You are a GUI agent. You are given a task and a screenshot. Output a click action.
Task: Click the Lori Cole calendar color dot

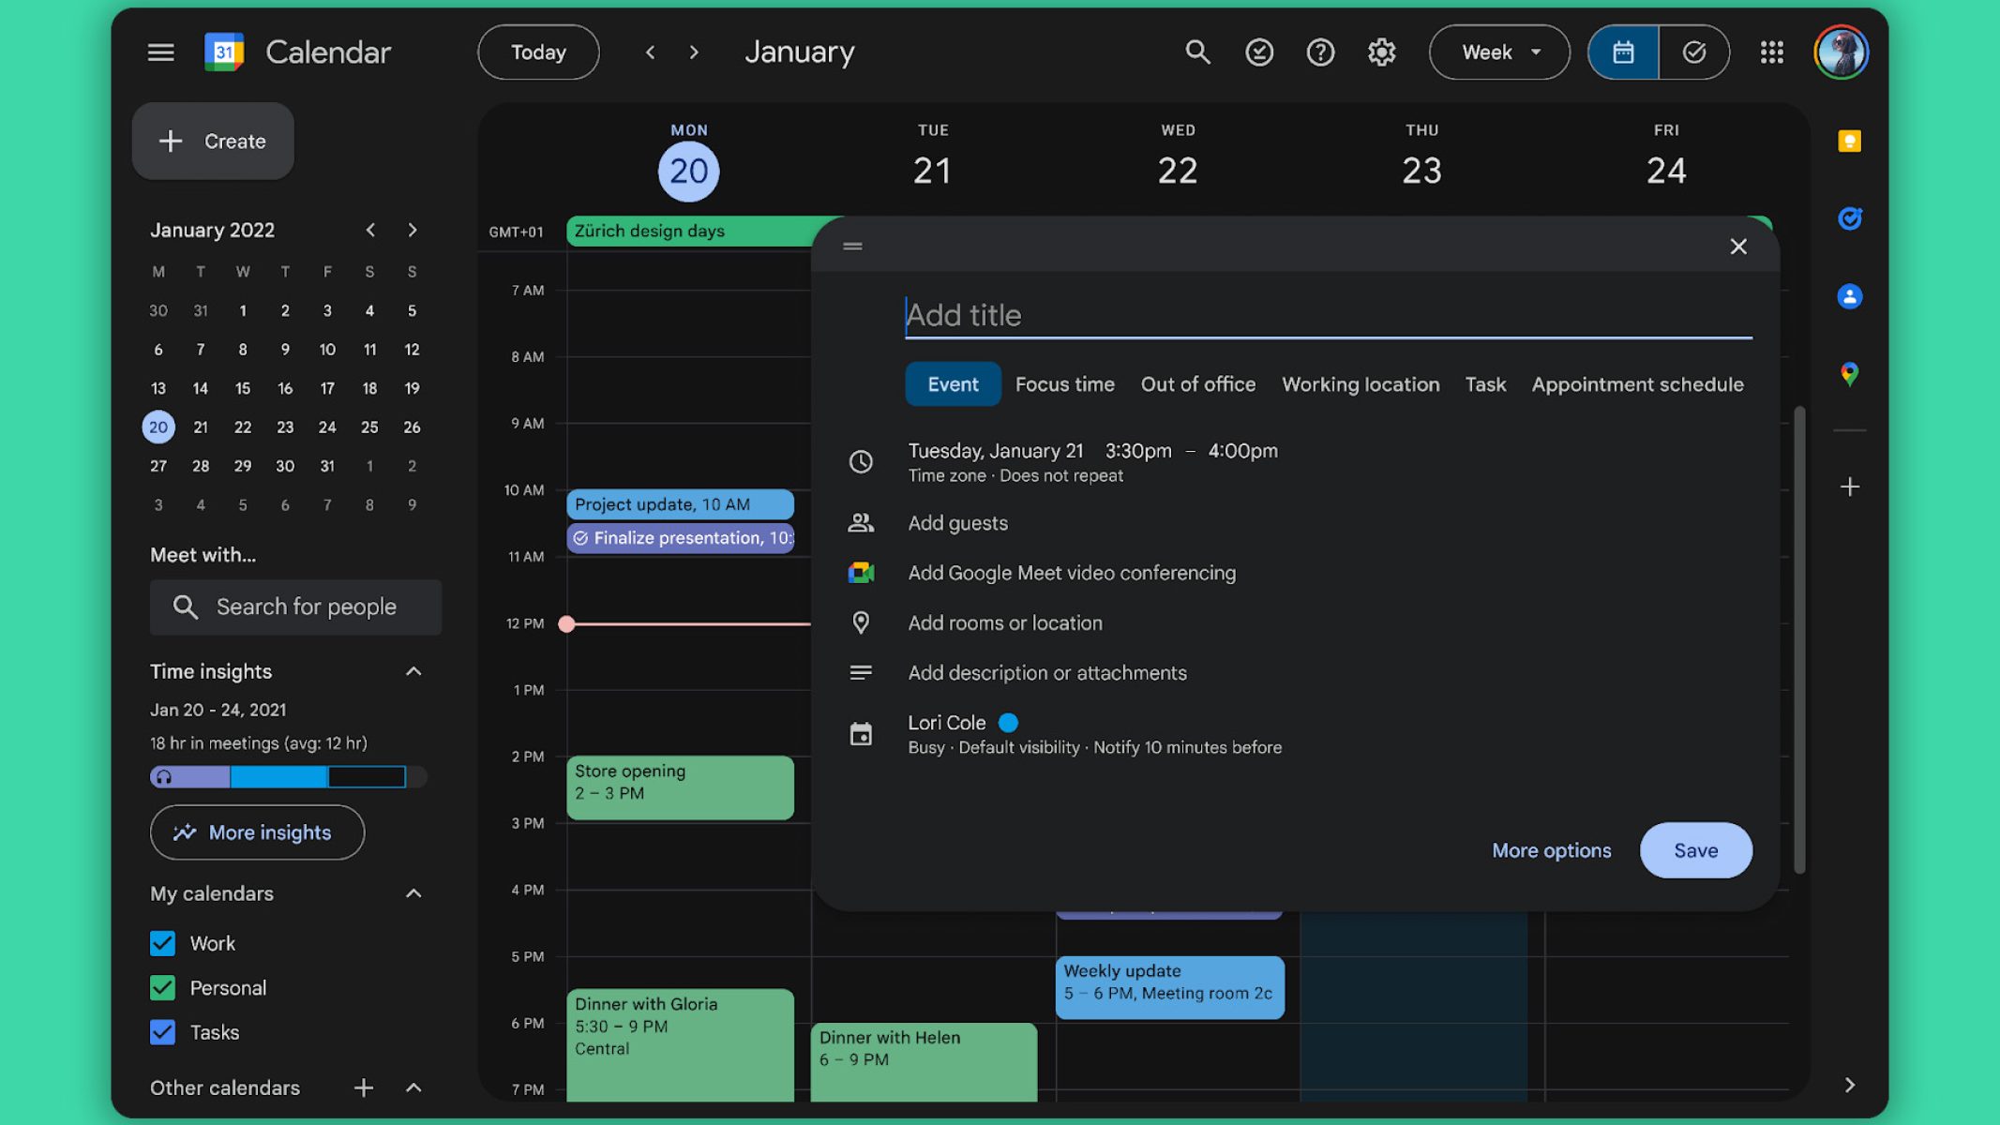1008,723
